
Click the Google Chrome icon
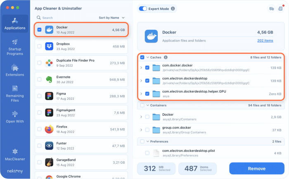click(x=49, y=177)
